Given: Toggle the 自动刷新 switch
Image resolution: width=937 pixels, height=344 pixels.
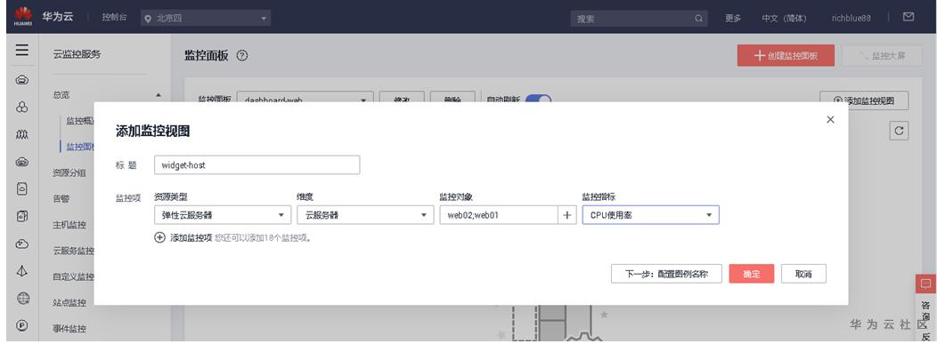Looking at the screenshot, I should pos(538,100).
